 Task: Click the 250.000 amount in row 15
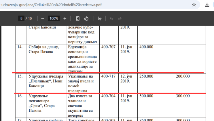pyautogui.click(x=146, y=76)
